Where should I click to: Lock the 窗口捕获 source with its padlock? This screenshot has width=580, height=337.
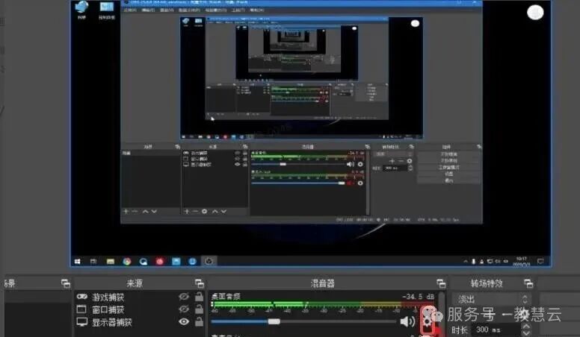tap(199, 309)
